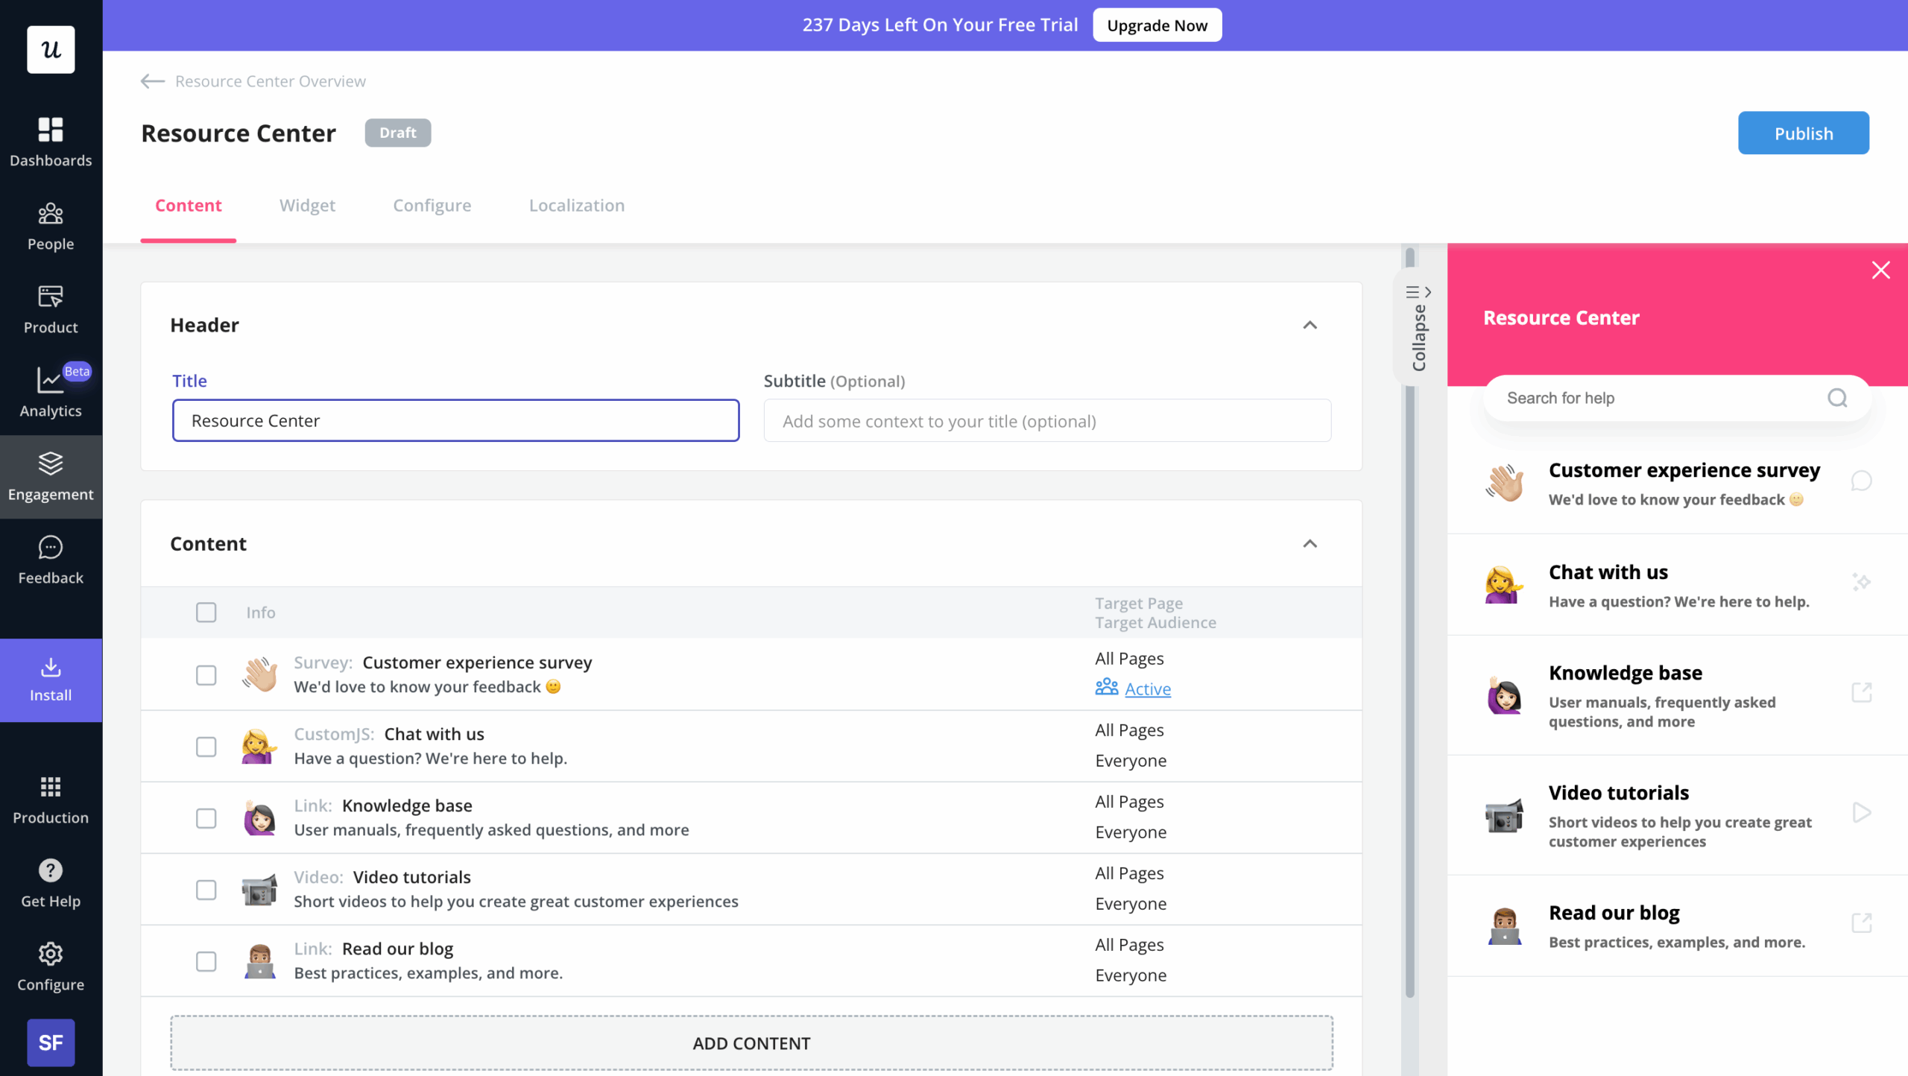Image resolution: width=1908 pixels, height=1076 pixels.
Task: Collapse the Header section
Action: (1310, 325)
